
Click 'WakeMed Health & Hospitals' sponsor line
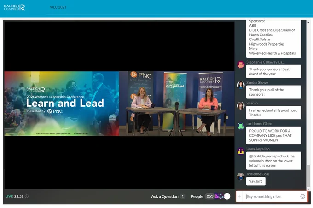272,53
